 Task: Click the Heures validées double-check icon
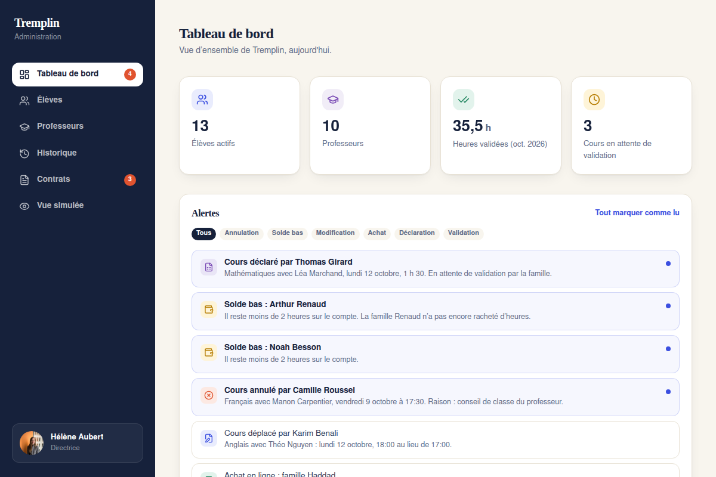[x=464, y=100]
